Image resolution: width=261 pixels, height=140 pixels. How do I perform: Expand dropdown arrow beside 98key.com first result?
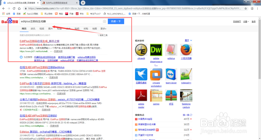(x=46, y=78)
